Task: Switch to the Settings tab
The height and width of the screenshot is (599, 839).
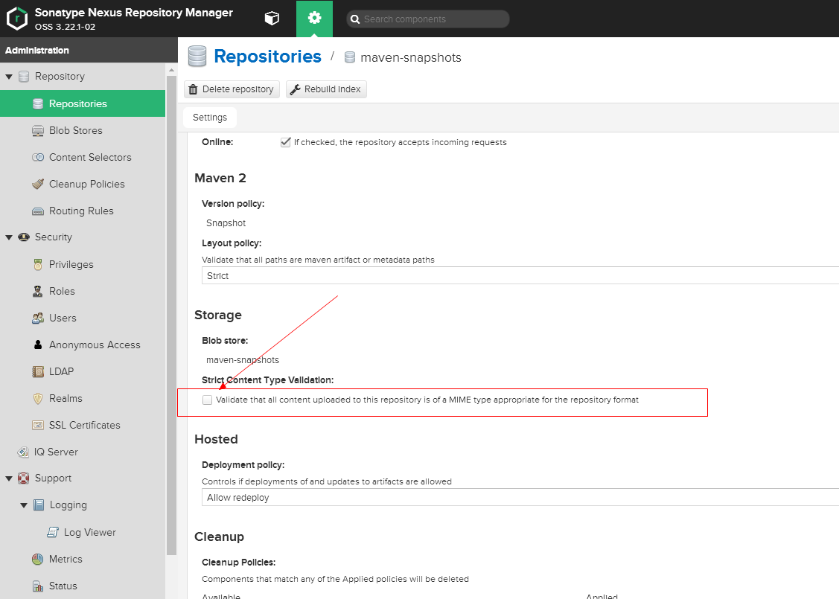Action: [x=209, y=117]
